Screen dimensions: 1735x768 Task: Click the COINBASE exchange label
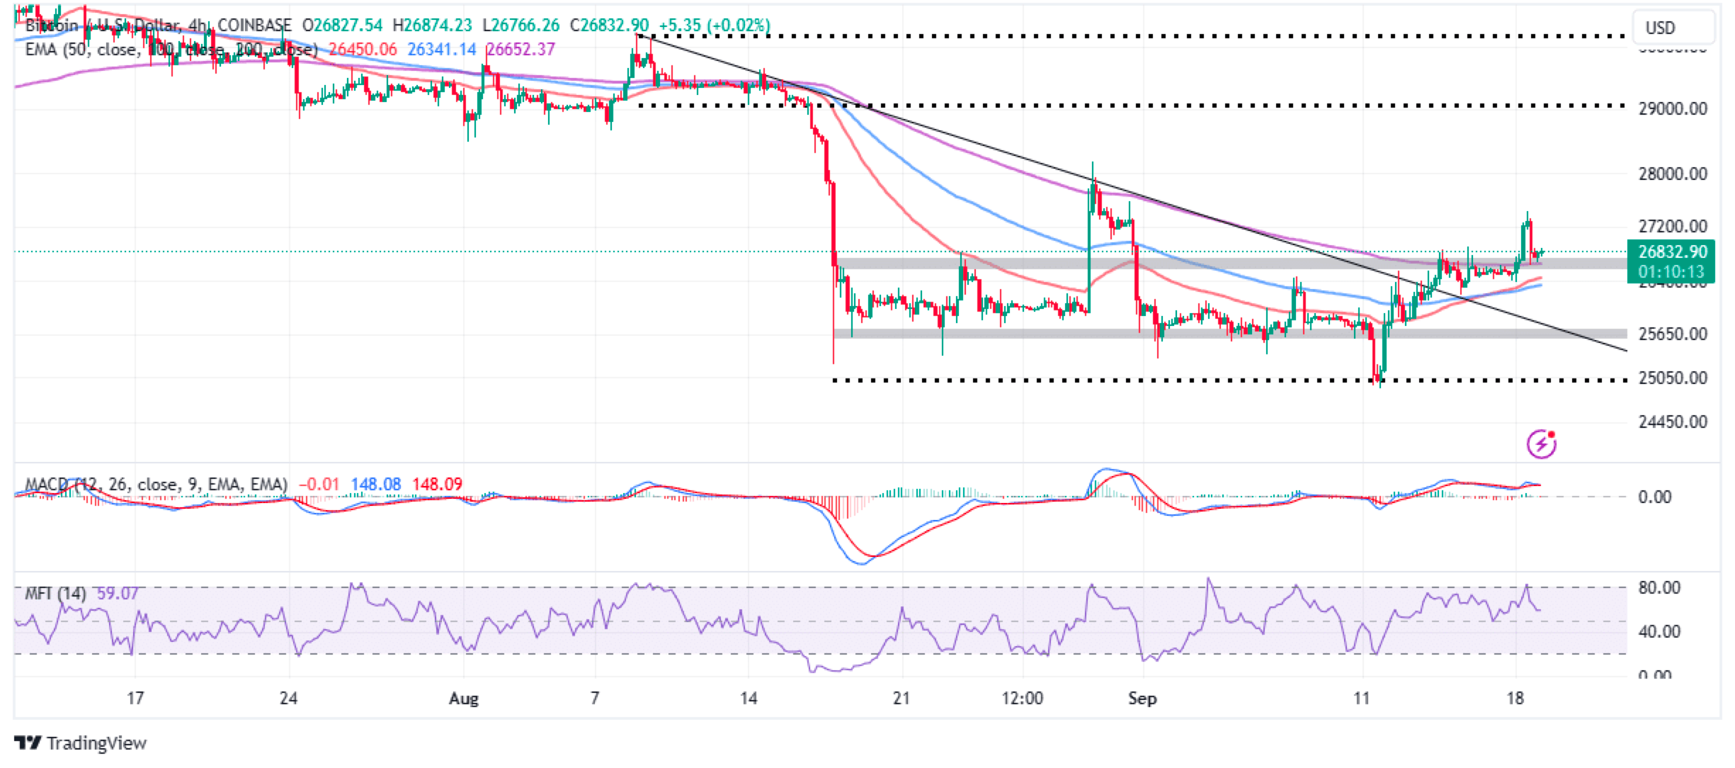[x=256, y=26]
